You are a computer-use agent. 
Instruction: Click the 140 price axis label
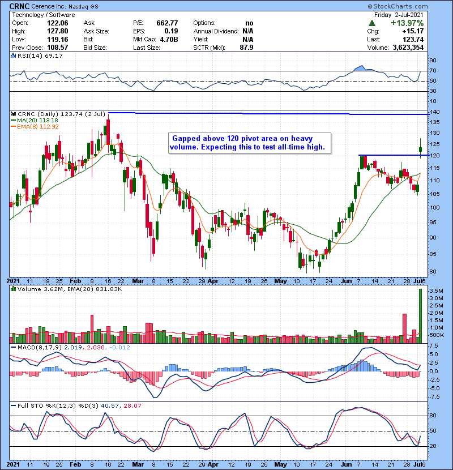coord(435,112)
